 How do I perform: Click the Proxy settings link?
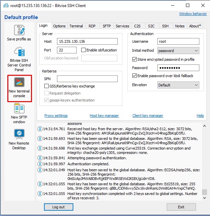[x=56, y=116]
